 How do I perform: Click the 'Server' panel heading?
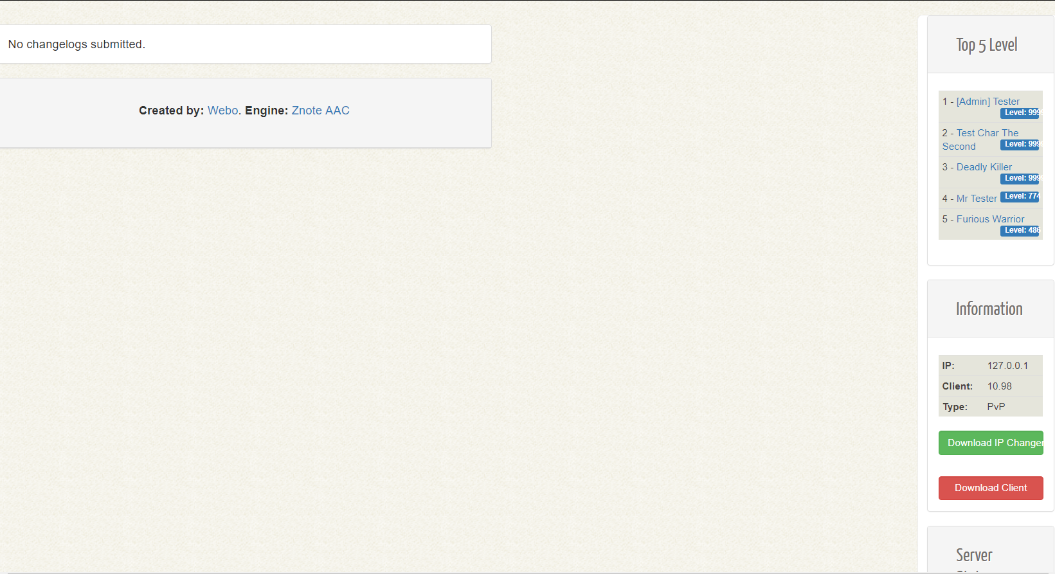[x=974, y=555]
